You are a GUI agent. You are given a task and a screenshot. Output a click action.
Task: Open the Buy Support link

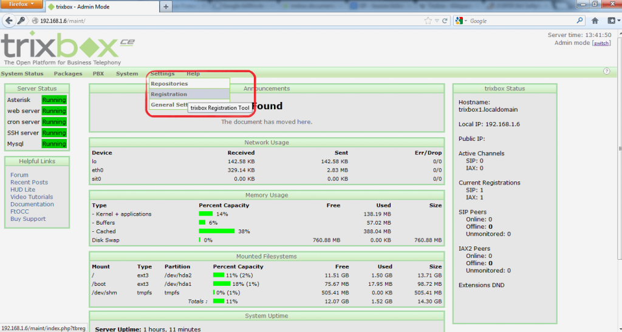(28, 219)
